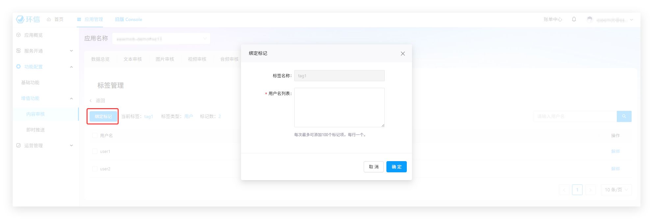
Task: Open the 10 条/页 page size dropdown
Action: click(616, 190)
